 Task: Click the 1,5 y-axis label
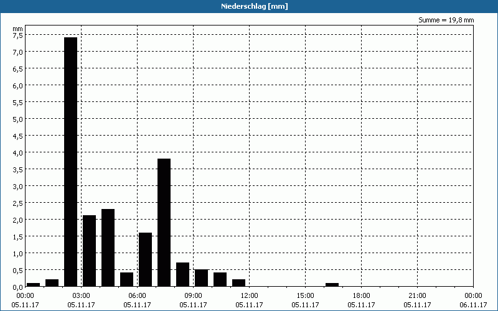coord(17,237)
